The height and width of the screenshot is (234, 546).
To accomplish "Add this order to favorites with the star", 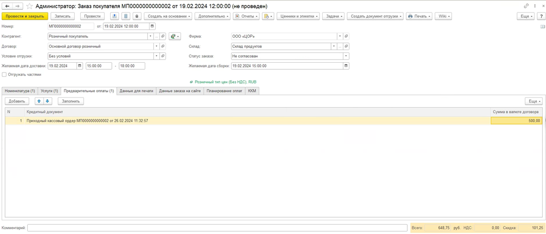I will pos(29,6).
